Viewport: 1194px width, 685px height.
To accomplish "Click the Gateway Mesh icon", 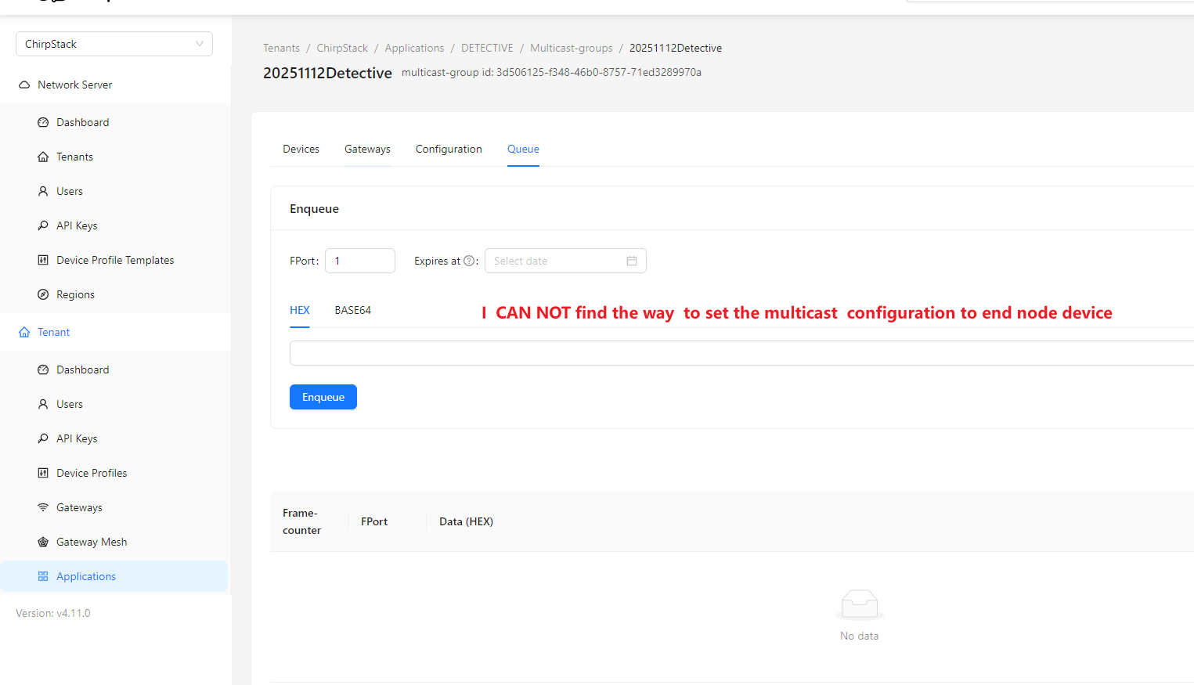I will [43, 542].
